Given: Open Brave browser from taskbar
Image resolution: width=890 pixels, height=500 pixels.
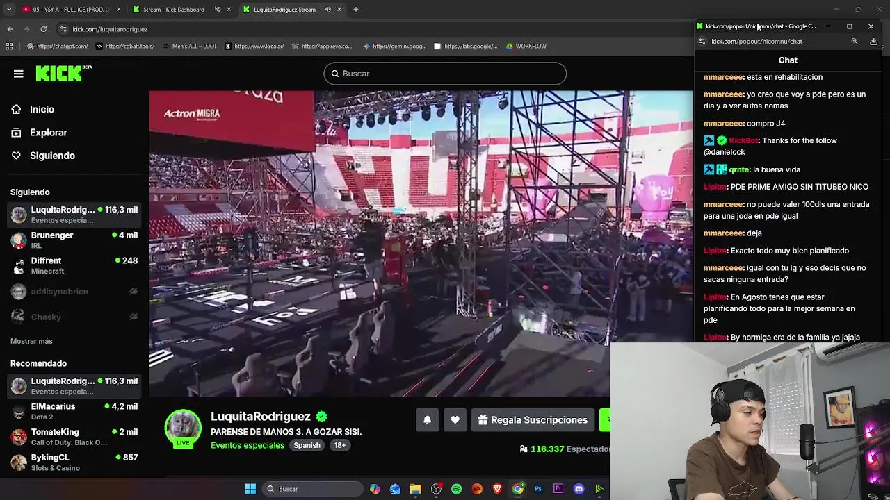Looking at the screenshot, I should pyautogui.click(x=497, y=489).
